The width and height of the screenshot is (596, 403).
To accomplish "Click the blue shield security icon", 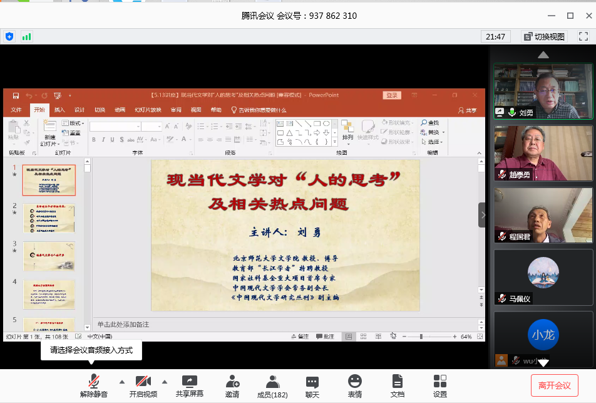I will [x=9, y=36].
